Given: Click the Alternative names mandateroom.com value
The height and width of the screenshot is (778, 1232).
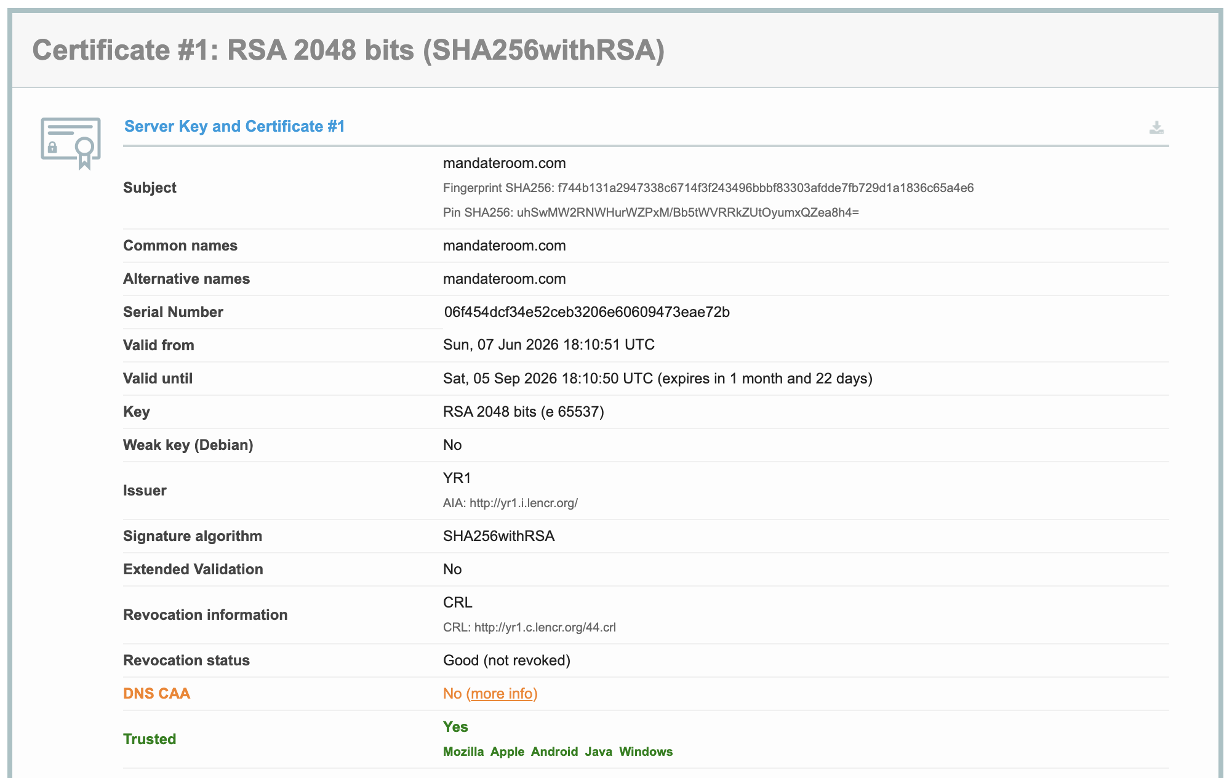Looking at the screenshot, I should pyautogui.click(x=505, y=279).
